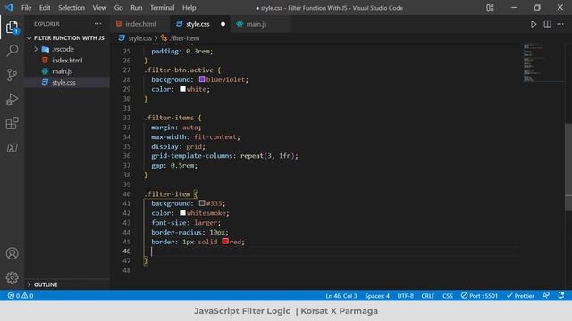The image size is (572, 321).
Task: Open editor More Actions ellipsis
Action: pyautogui.click(x=560, y=24)
